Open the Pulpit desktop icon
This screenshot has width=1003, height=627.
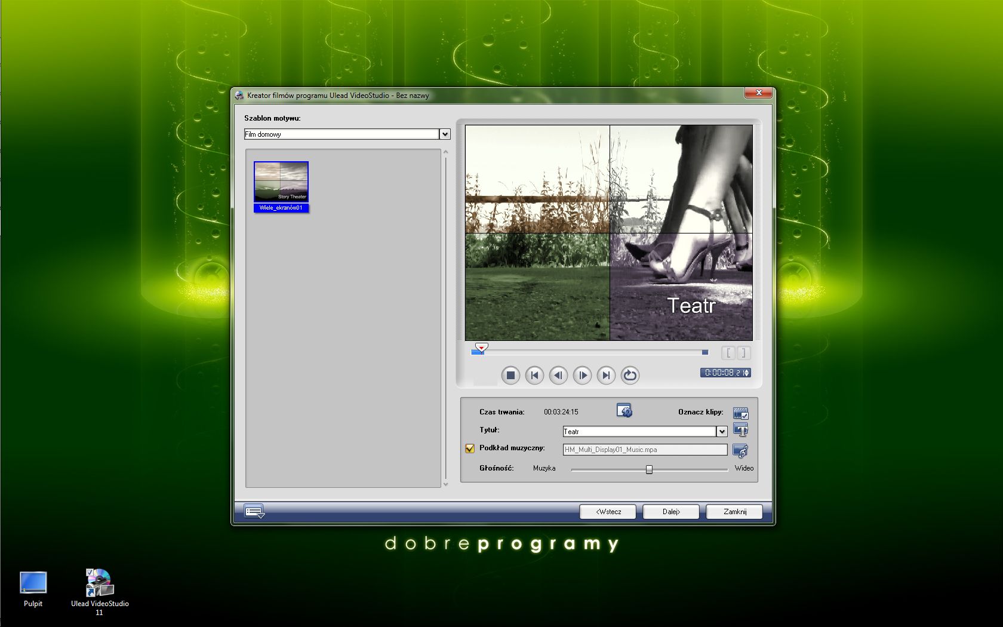[x=33, y=589]
